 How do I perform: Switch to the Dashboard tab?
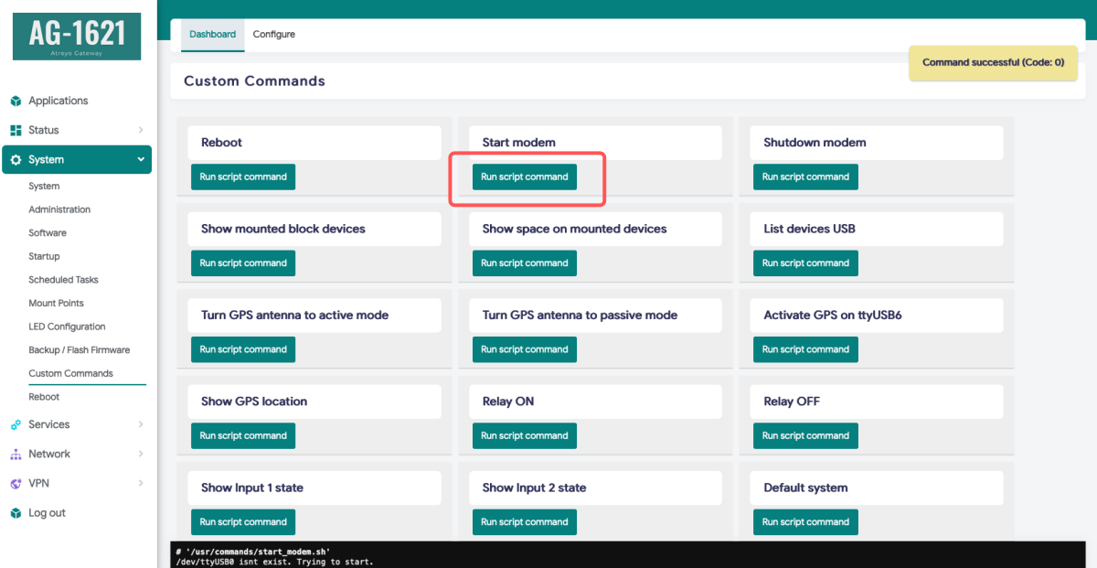click(x=212, y=35)
